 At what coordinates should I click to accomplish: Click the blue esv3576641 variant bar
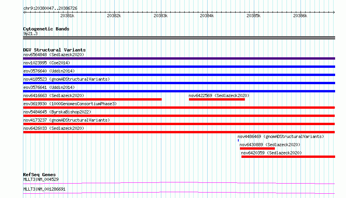point(179,91)
